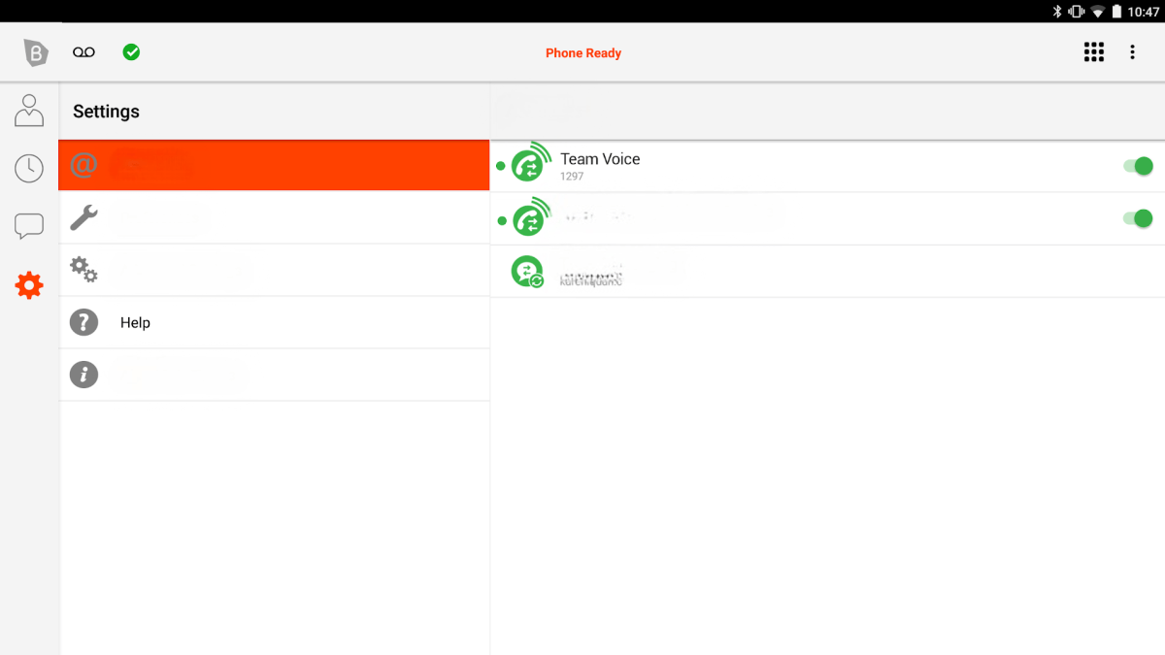The height and width of the screenshot is (655, 1165).
Task: Tap the Phone Ready status text
Action: (x=583, y=52)
